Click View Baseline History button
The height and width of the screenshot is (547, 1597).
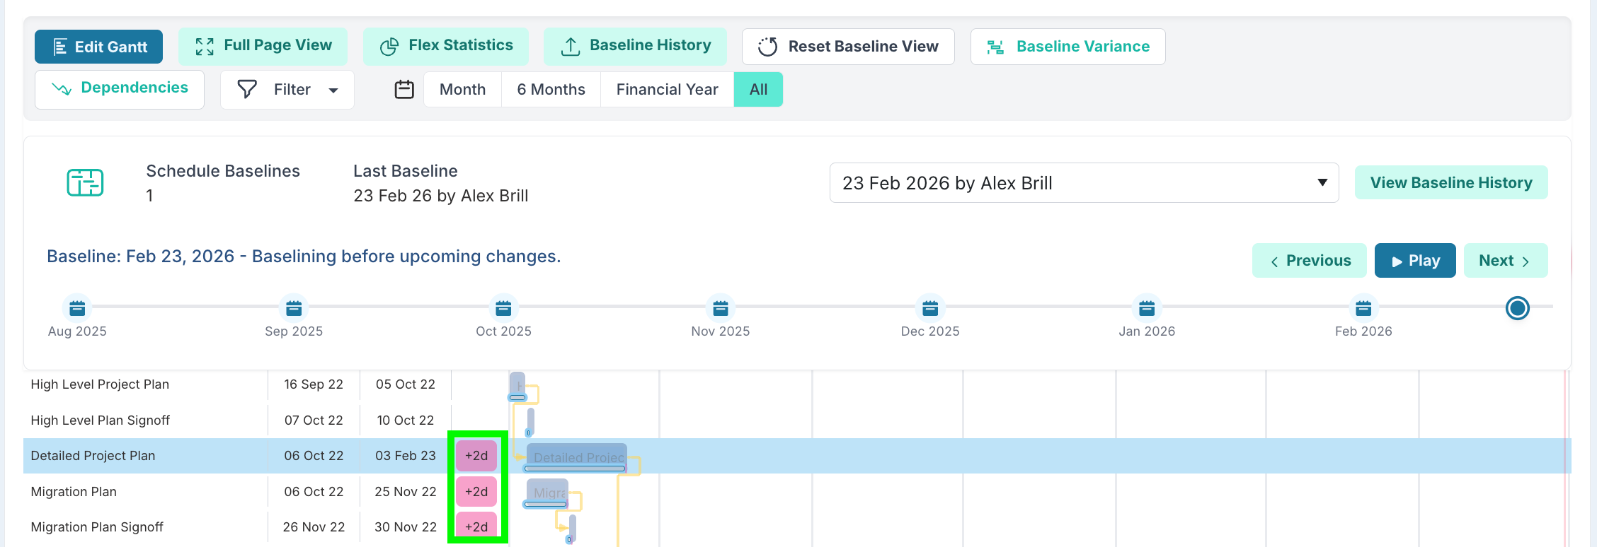pos(1450,183)
